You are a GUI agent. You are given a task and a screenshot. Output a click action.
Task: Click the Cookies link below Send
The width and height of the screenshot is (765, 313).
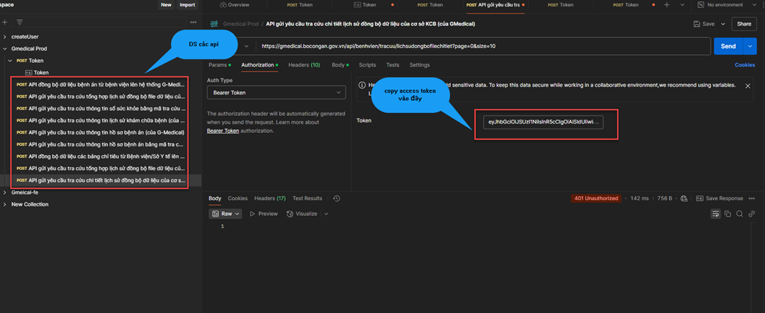pyautogui.click(x=744, y=65)
